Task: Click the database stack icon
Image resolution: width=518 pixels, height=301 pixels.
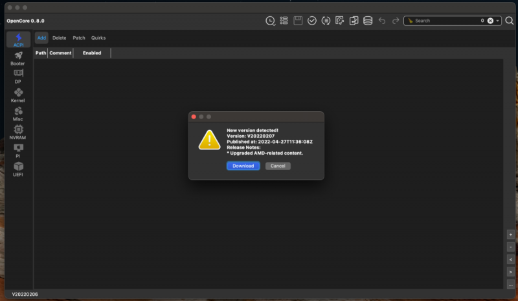Action: click(368, 21)
